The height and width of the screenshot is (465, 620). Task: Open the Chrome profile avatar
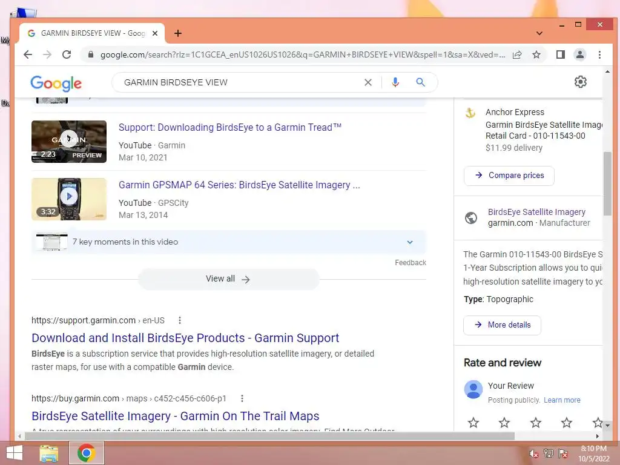click(579, 54)
